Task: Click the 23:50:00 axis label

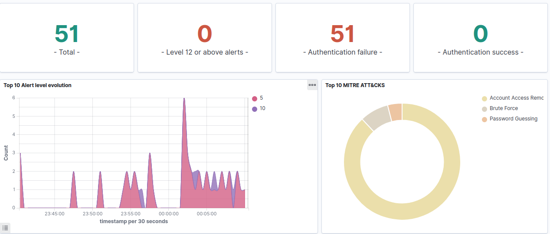Action: (93, 214)
